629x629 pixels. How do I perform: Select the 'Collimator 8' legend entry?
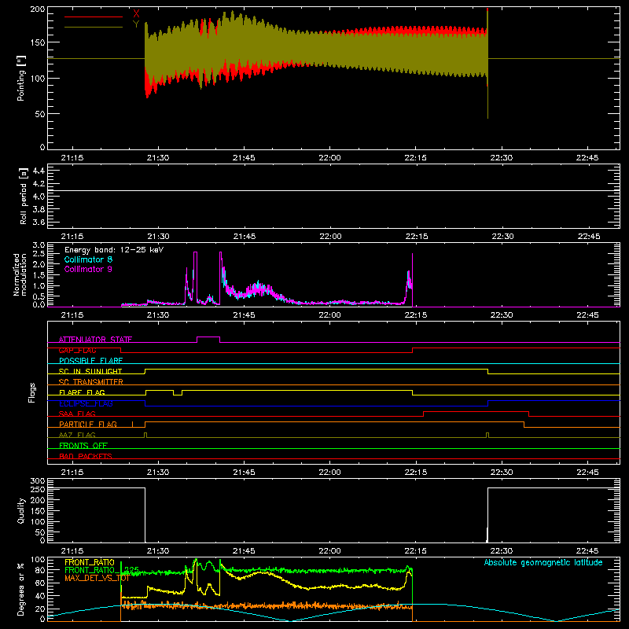point(88,259)
